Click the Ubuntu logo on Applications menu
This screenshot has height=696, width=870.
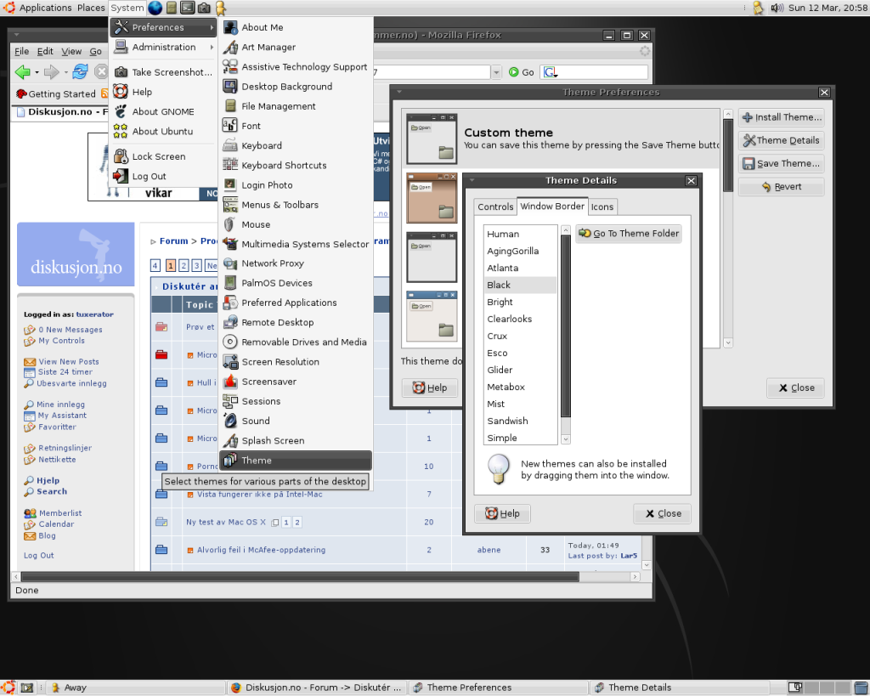[x=8, y=8]
